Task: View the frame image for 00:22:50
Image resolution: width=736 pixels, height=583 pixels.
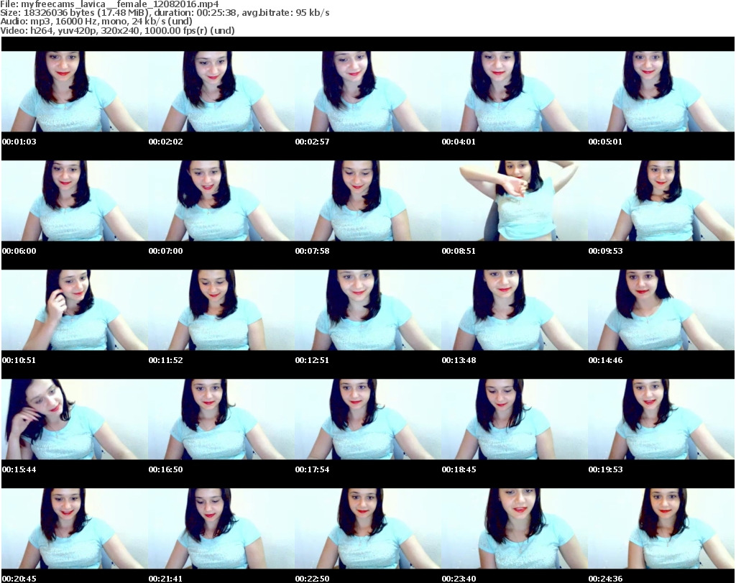Action: 368,528
